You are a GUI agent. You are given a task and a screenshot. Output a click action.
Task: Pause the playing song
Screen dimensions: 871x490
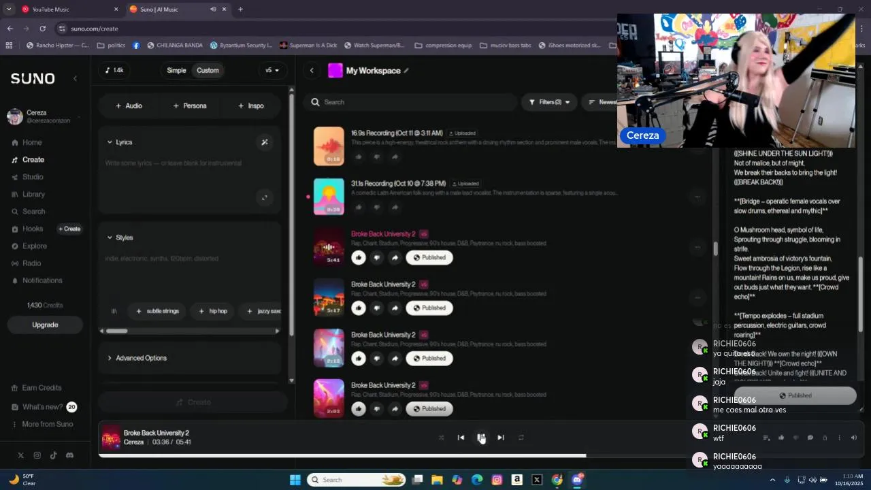click(481, 438)
